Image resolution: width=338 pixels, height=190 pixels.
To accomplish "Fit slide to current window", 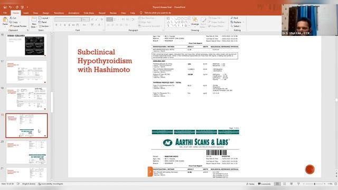I will coord(336,184).
